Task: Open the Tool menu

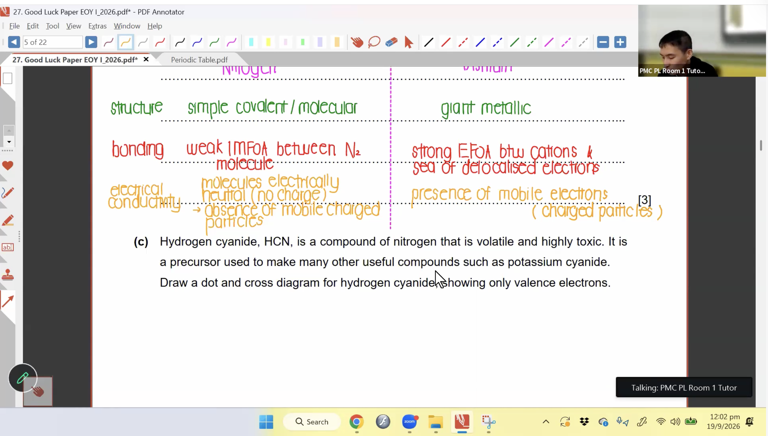Action: tap(52, 26)
